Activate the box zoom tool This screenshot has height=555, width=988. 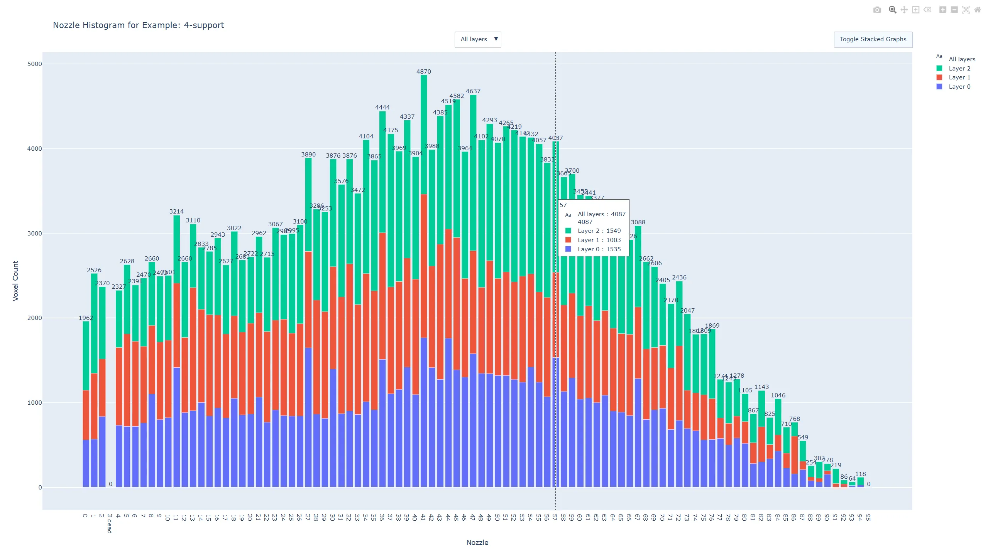pos(892,10)
